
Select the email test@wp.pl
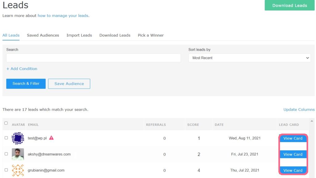coord(37,138)
